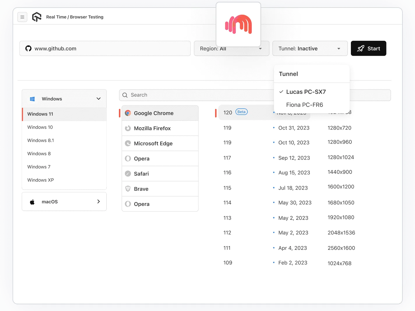415x311 pixels.
Task: Click the app logo next to Real Time
Action: (37, 17)
